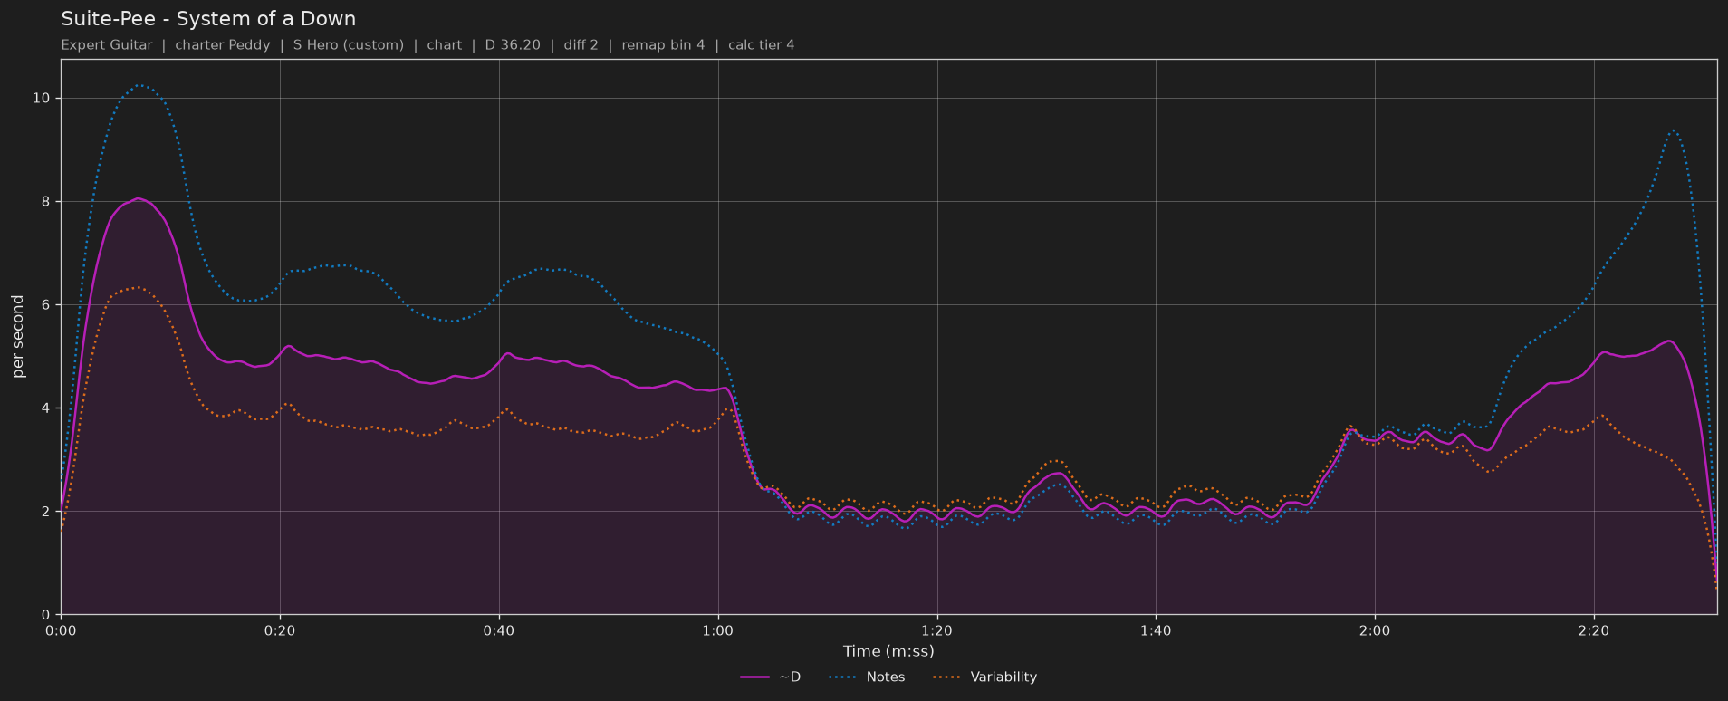Click the Notes curve peak above 10
The width and height of the screenshot is (1728, 701).
(x=139, y=85)
